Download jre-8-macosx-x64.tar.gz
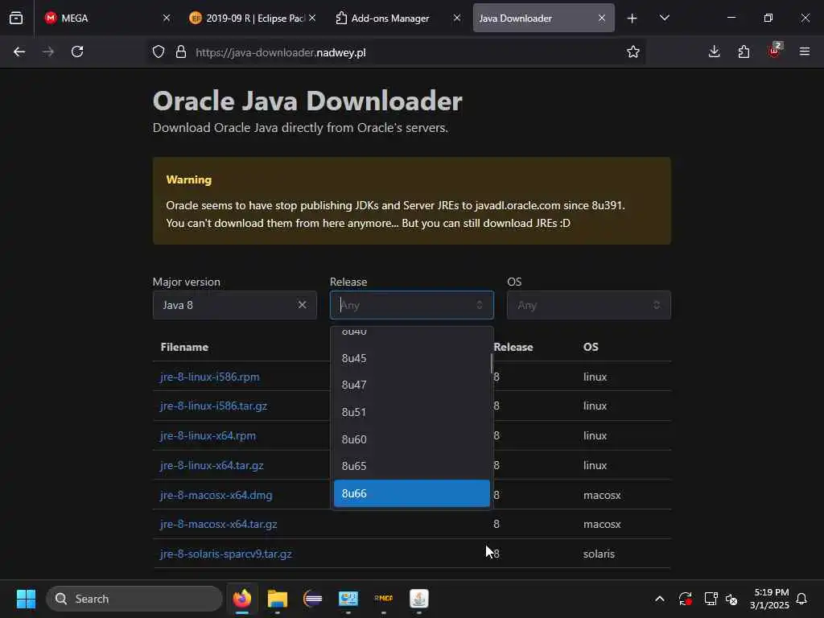Screen dimensions: 824x618 tap(218, 524)
